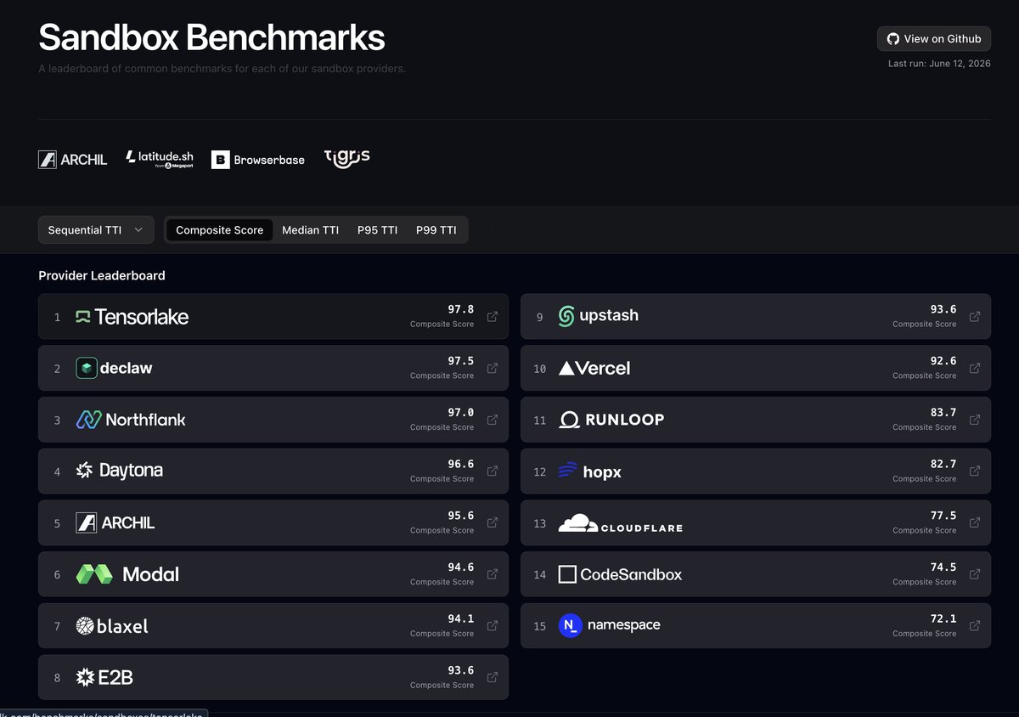
Task: Click the 92.6 composite score value
Action: point(943,361)
